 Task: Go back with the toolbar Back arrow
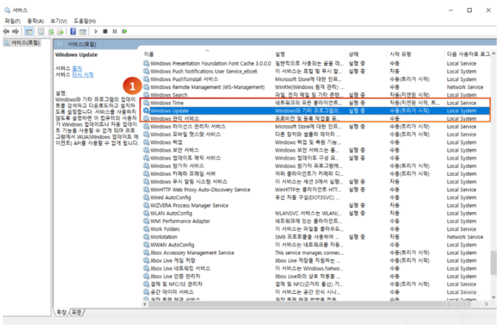pyautogui.click(x=6, y=31)
